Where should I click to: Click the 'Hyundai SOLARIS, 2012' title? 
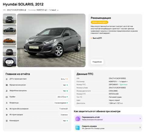pos(23,4)
